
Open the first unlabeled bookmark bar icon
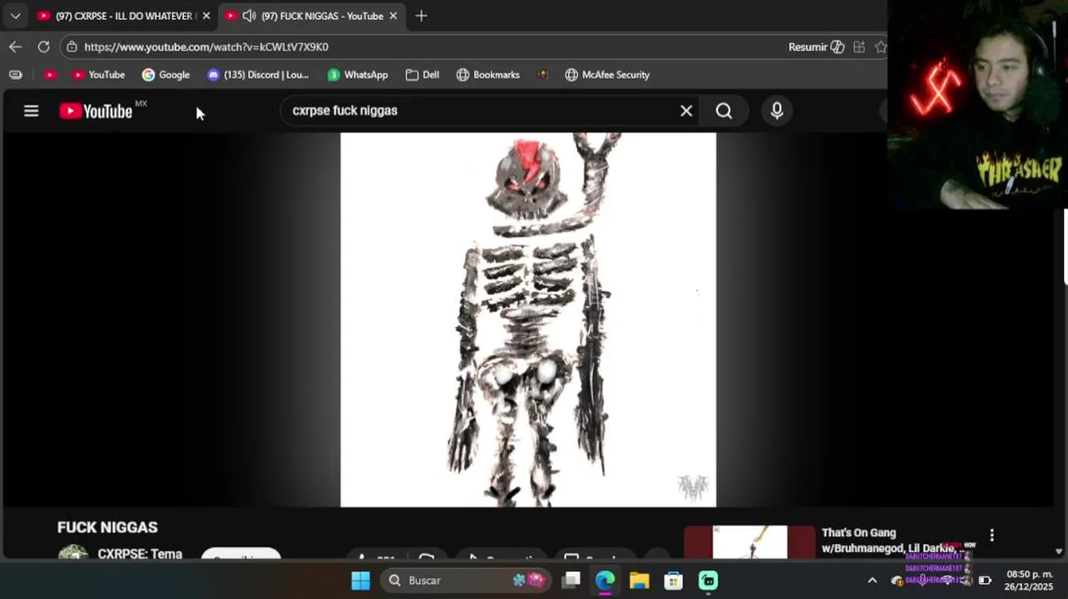pyautogui.click(x=15, y=75)
